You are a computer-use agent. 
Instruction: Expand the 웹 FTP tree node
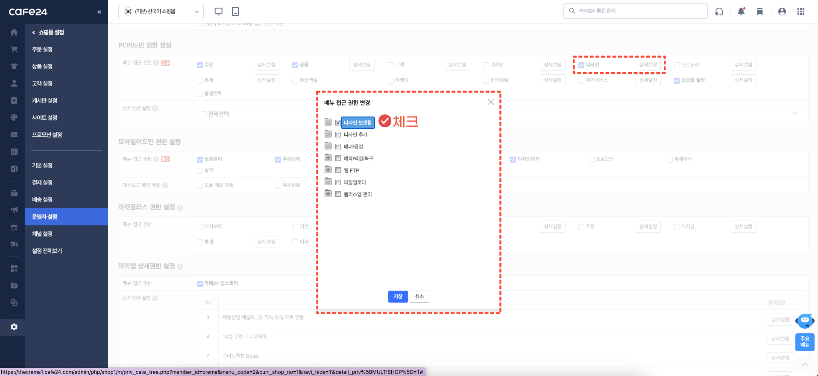(x=328, y=170)
